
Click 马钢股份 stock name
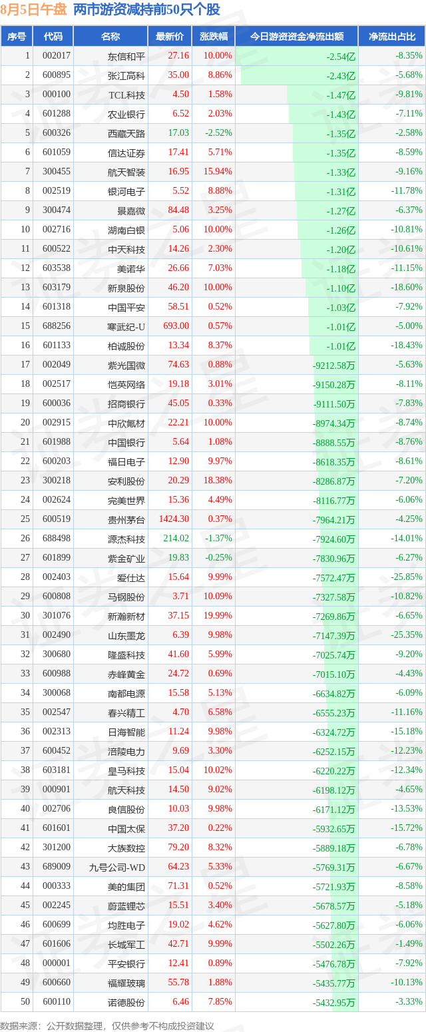pos(126,597)
